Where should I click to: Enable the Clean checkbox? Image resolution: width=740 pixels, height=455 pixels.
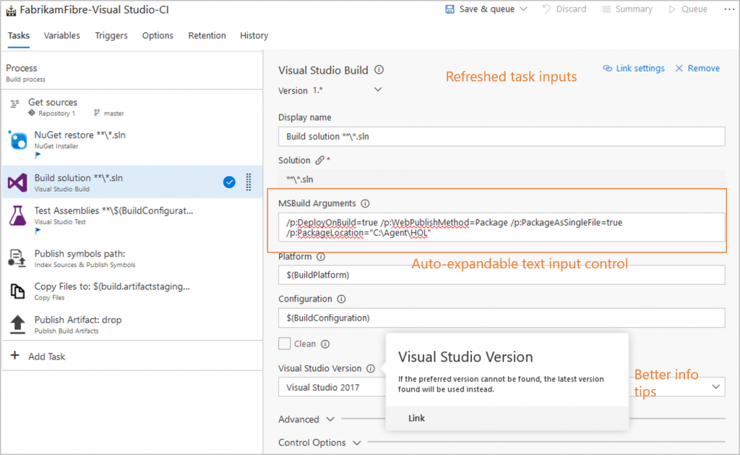[284, 344]
